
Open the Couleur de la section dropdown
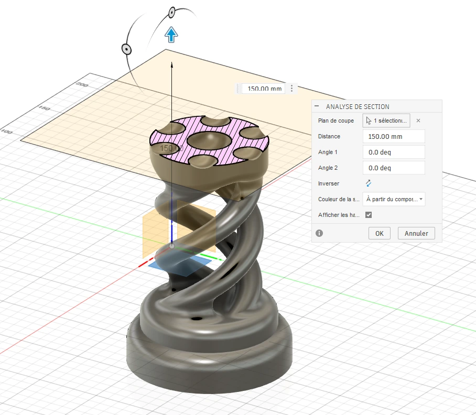coord(394,199)
